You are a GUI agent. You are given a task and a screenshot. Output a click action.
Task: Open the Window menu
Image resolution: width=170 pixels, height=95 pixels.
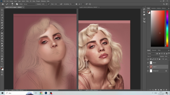point(43,1)
